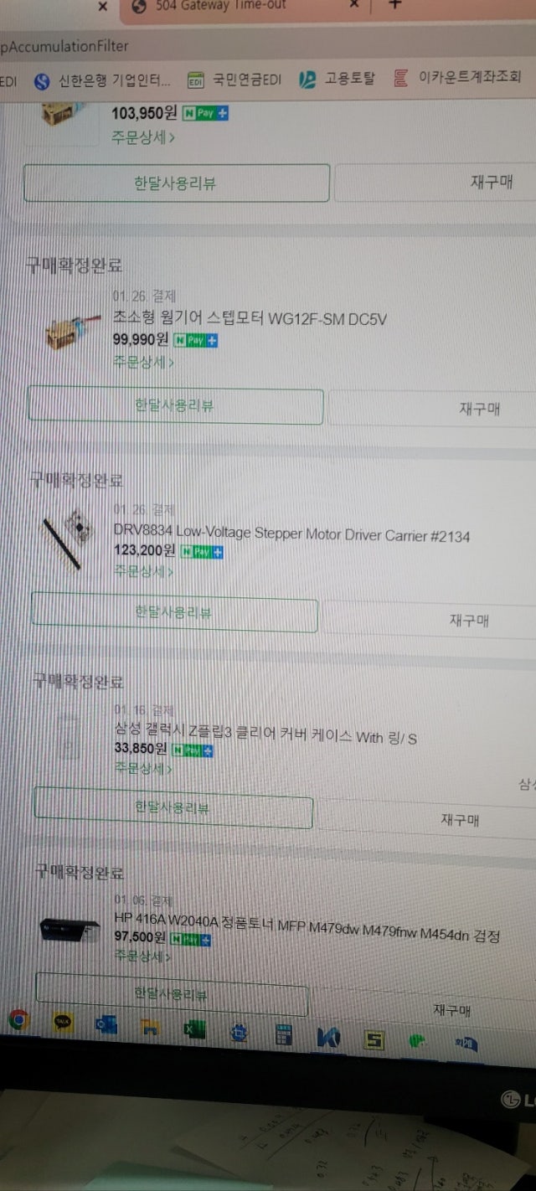
Task: Expand 주문상세 for the WG12F-SM stepper motor
Action: pos(143,363)
